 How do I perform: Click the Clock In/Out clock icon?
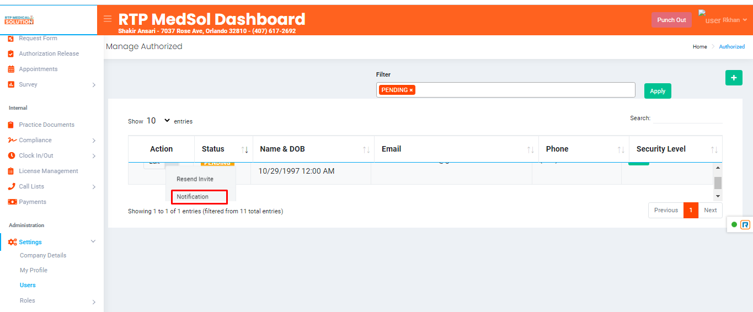coord(12,155)
